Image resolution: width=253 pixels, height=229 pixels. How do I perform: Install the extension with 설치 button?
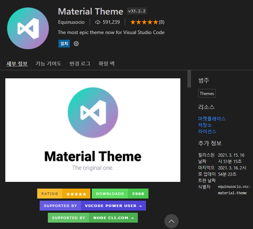pyautogui.click(x=64, y=44)
